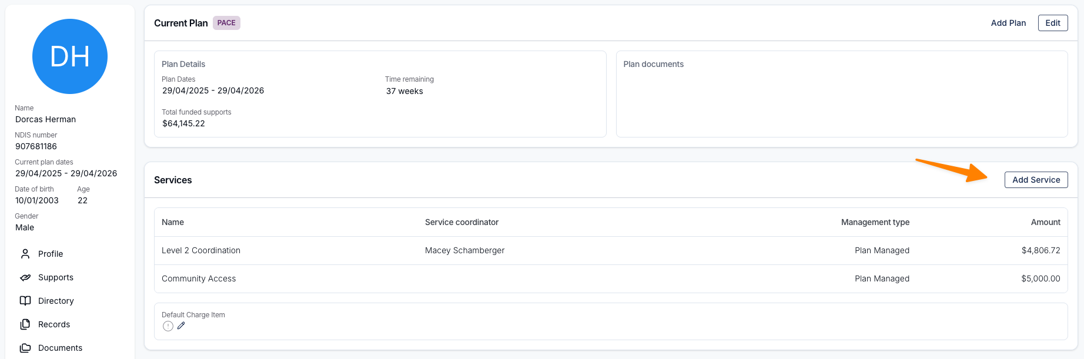This screenshot has height=359, width=1084.
Task: Open the Profile menu item
Action: click(x=51, y=254)
